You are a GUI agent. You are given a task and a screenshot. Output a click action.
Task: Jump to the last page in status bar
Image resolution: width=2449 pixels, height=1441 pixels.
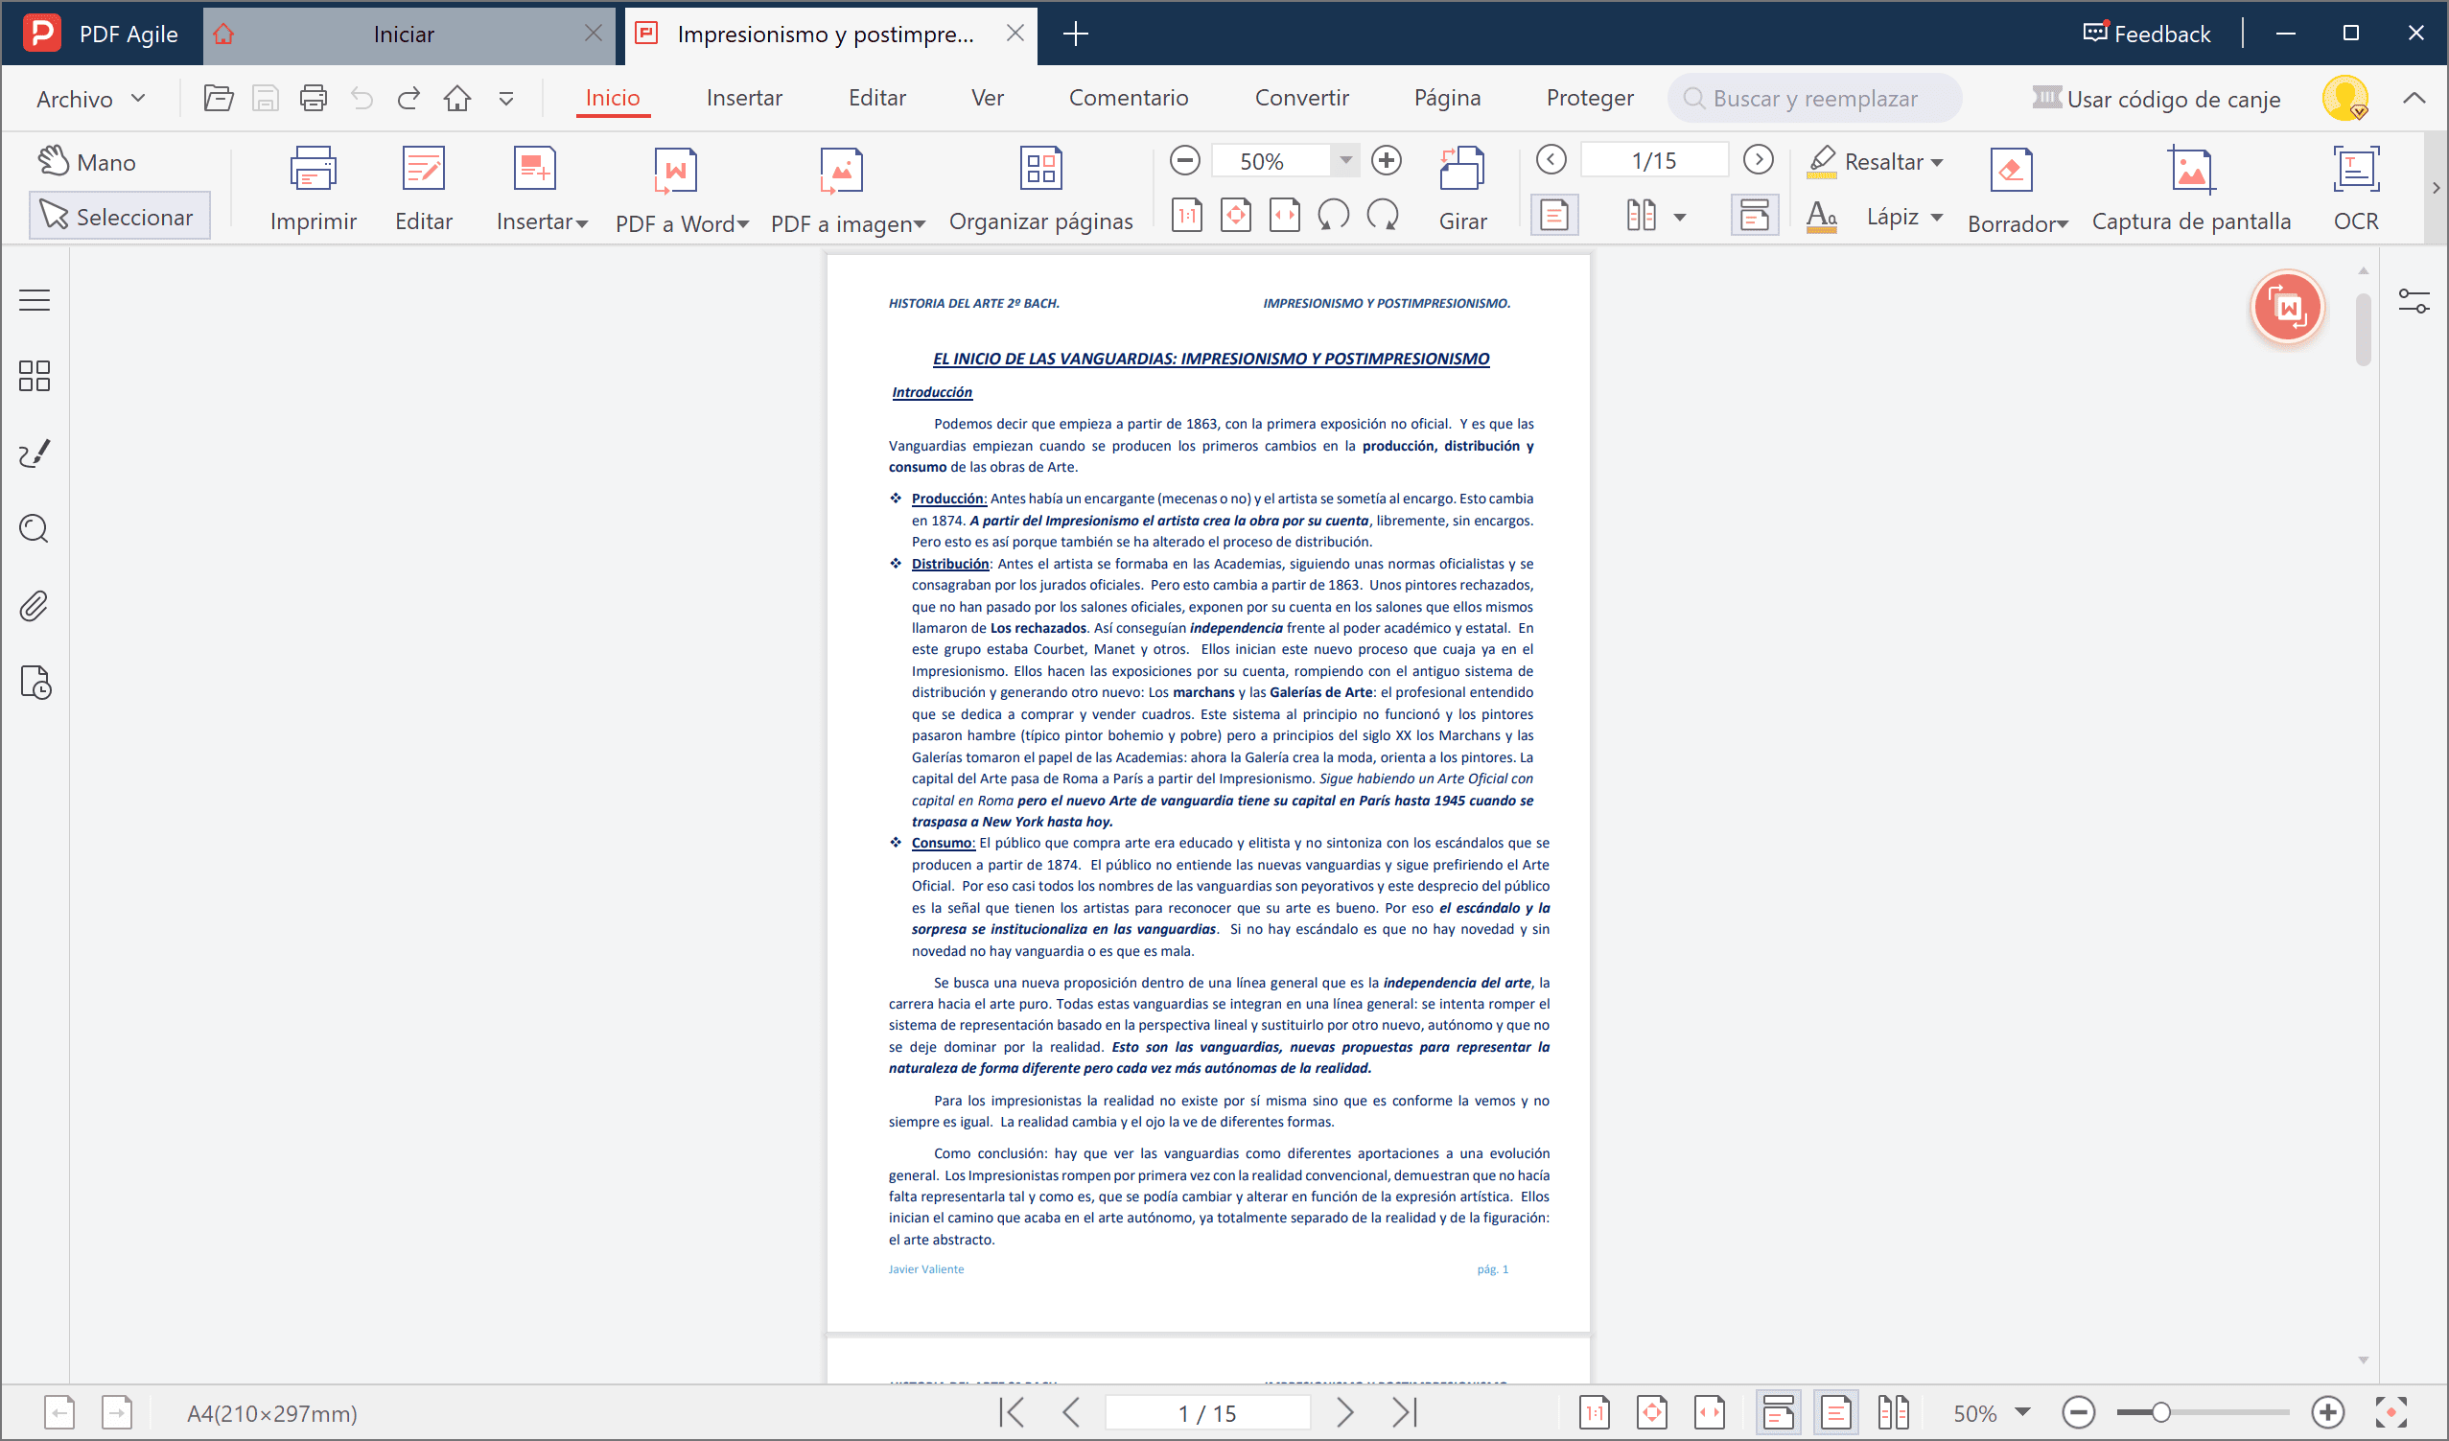tap(1404, 1412)
